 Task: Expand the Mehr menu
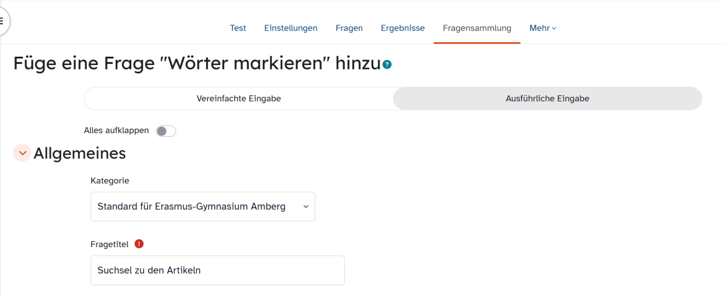tap(543, 28)
